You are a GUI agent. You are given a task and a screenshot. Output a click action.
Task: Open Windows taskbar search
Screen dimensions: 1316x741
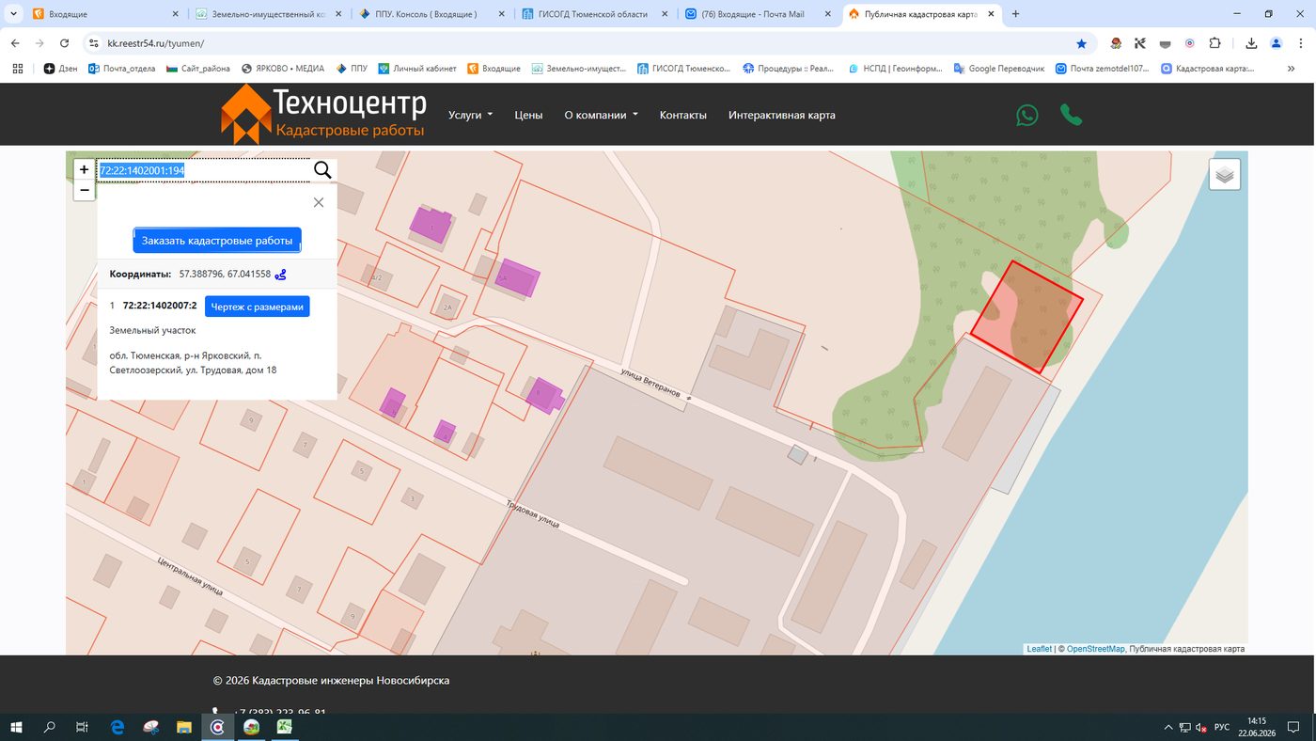pos(49,727)
